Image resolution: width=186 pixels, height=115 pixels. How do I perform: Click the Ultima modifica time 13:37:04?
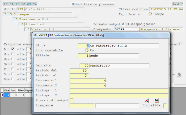click(175, 9)
